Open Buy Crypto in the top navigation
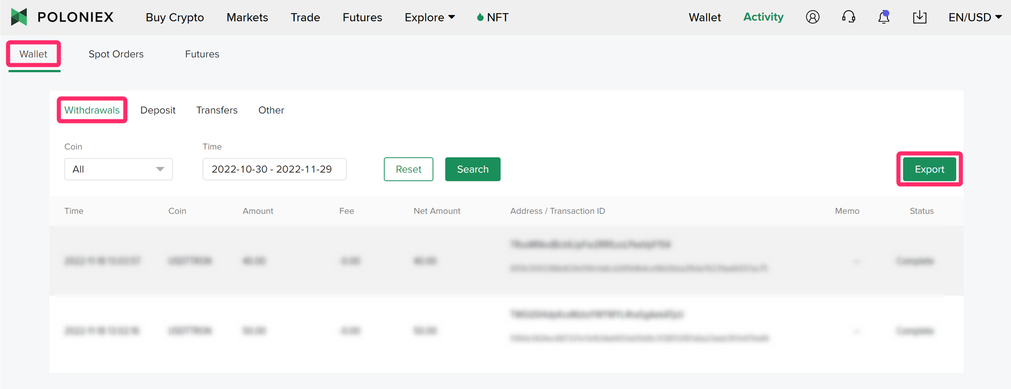 pos(175,17)
